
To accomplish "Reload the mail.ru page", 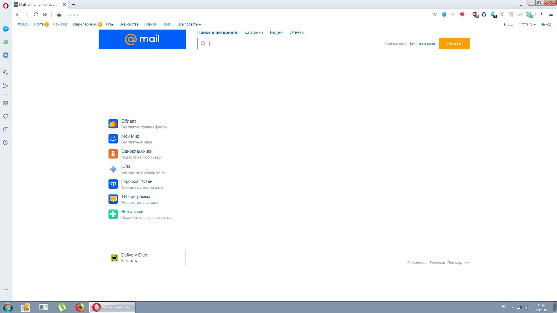I will point(36,14).
